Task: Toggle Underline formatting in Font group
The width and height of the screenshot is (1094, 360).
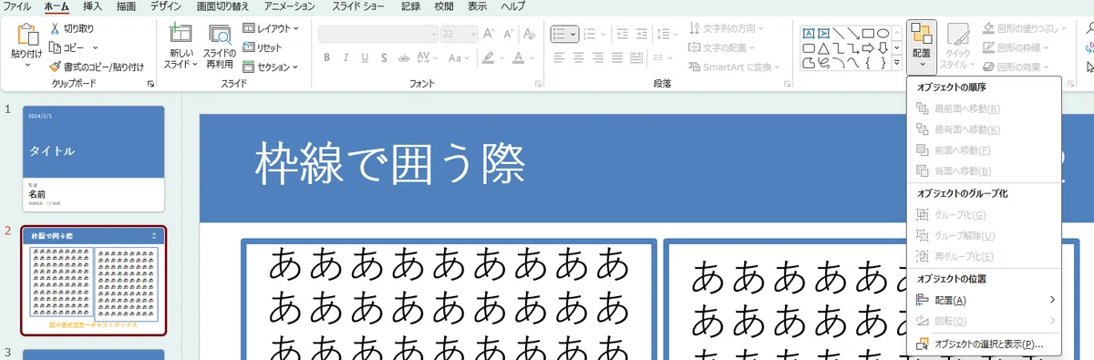Action: pyautogui.click(x=365, y=58)
